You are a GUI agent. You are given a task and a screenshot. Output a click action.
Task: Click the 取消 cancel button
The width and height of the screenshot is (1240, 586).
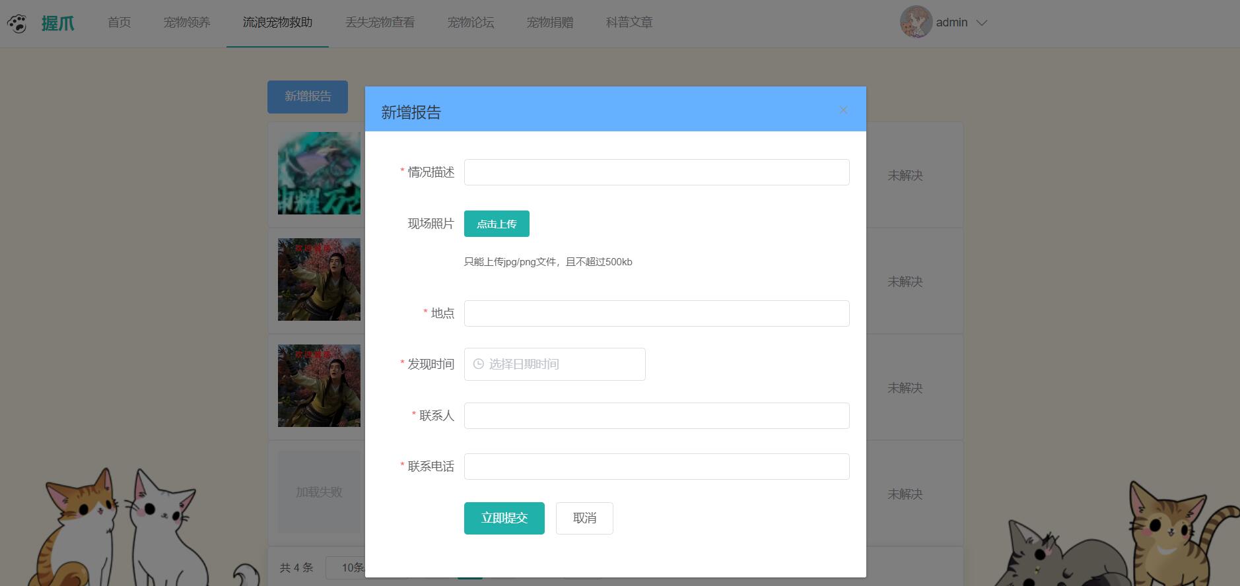(584, 518)
